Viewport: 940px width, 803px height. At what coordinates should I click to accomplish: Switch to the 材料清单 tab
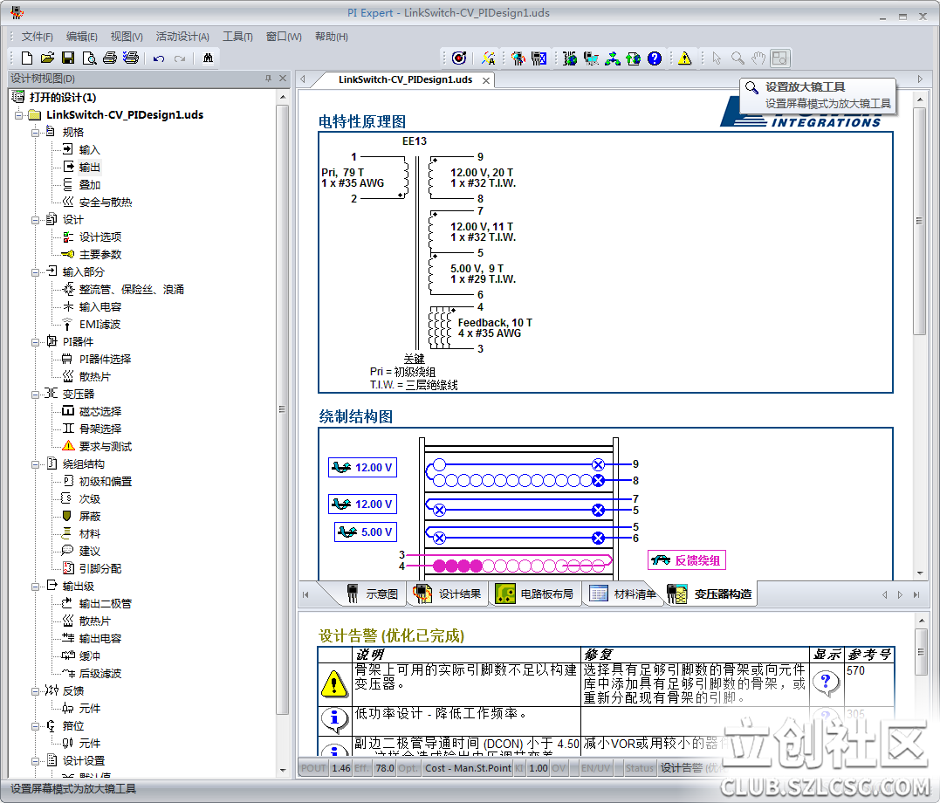(x=623, y=594)
